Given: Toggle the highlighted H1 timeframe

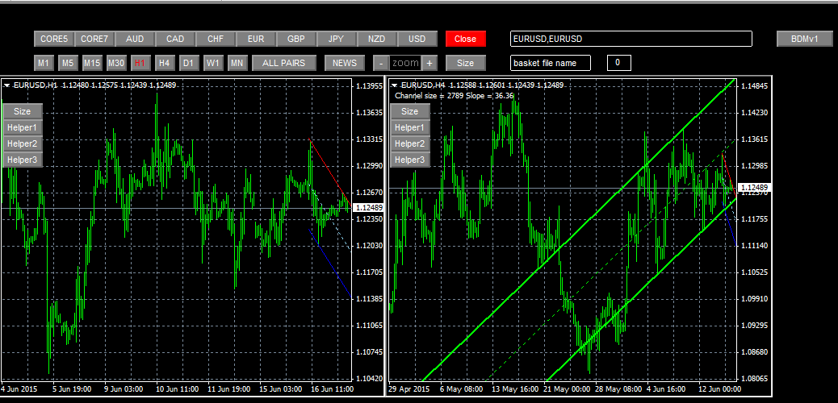Looking at the screenshot, I should click(140, 63).
